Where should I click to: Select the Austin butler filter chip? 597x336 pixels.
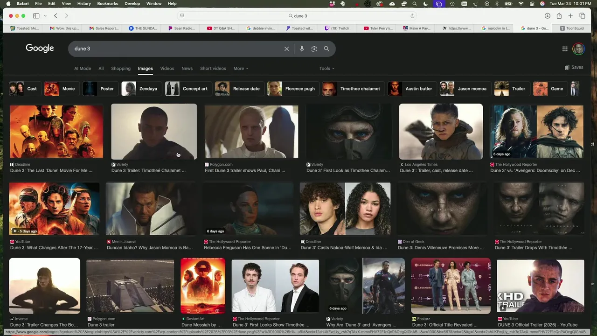click(412, 89)
